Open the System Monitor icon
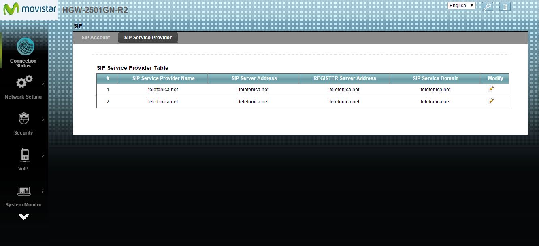This screenshot has width=539, height=246. point(24,191)
